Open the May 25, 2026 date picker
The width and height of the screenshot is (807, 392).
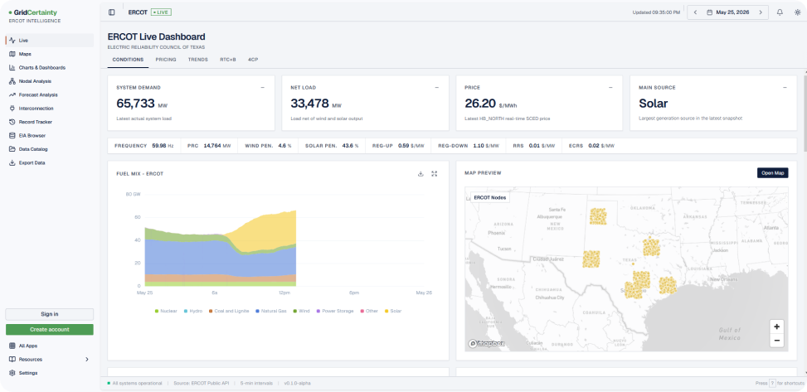(x=727, y=12)
